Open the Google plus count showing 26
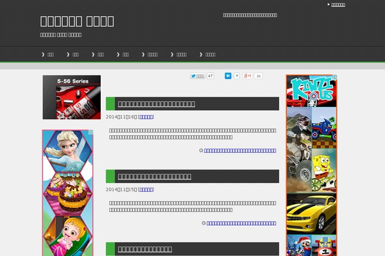 [x=259, y=76]
